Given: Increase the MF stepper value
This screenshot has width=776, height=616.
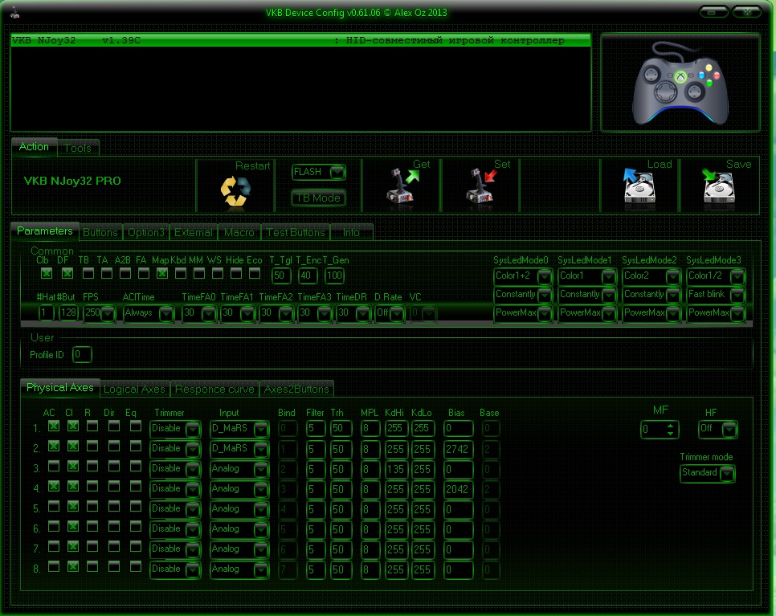Looking at the screenshot, I should coord(670,426).
